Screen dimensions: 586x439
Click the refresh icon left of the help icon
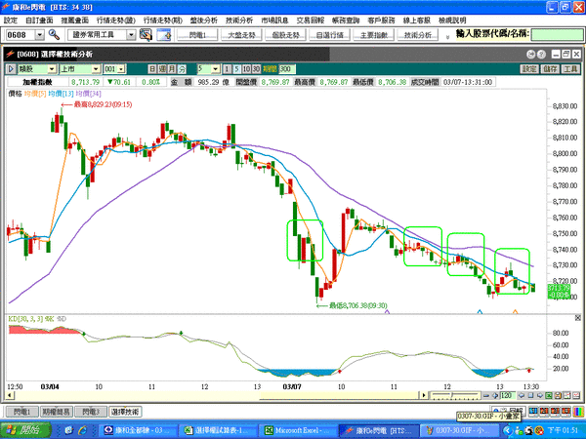coord(531,55)
